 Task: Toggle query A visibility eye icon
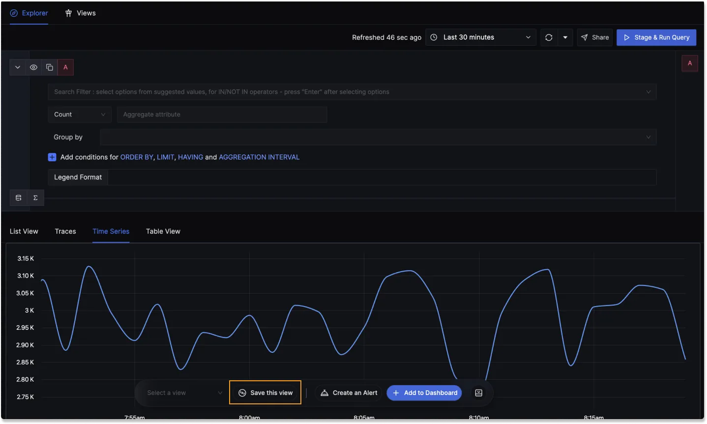pos(33,67)
